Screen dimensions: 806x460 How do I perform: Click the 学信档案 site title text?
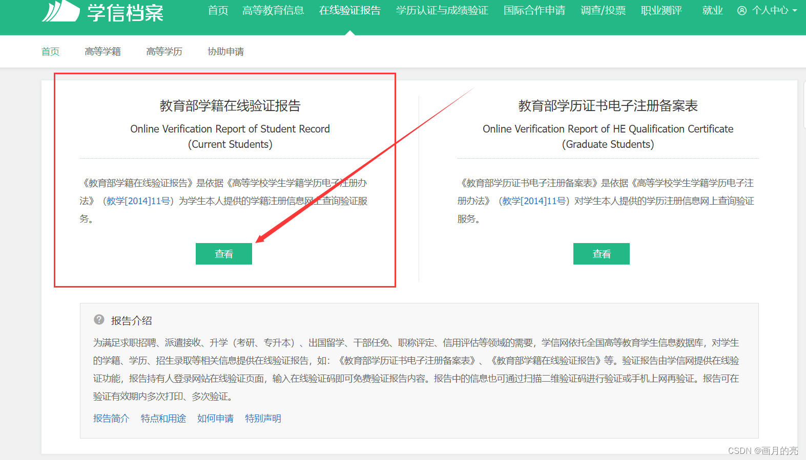pos(126,12)
